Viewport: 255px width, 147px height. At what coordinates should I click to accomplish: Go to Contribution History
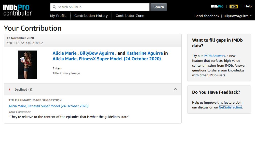[91, 16]
